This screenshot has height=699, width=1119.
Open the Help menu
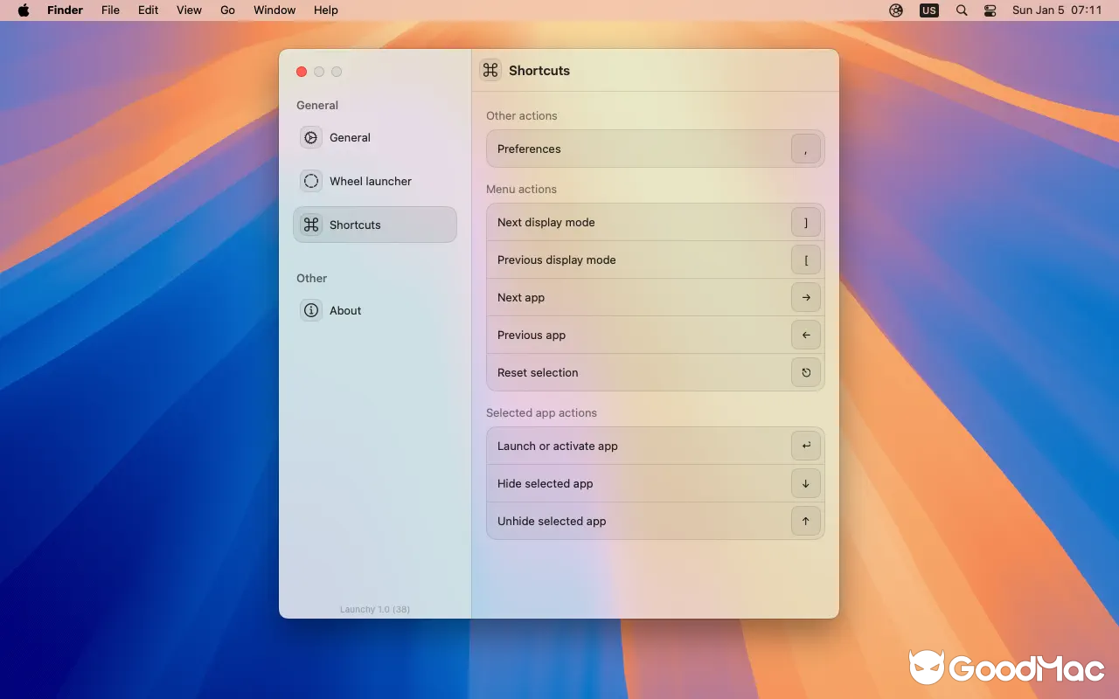pos(326,10)
